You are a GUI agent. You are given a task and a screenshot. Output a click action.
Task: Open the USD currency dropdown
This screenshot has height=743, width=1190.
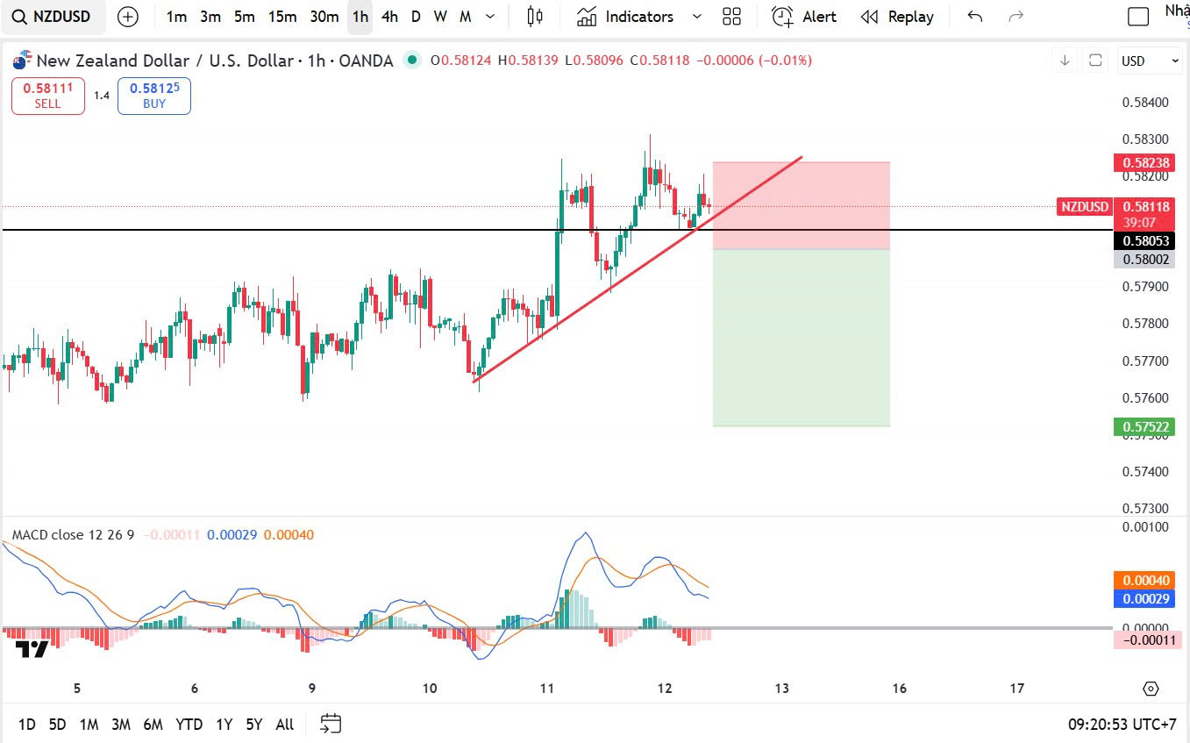(x=1150, y=61)
